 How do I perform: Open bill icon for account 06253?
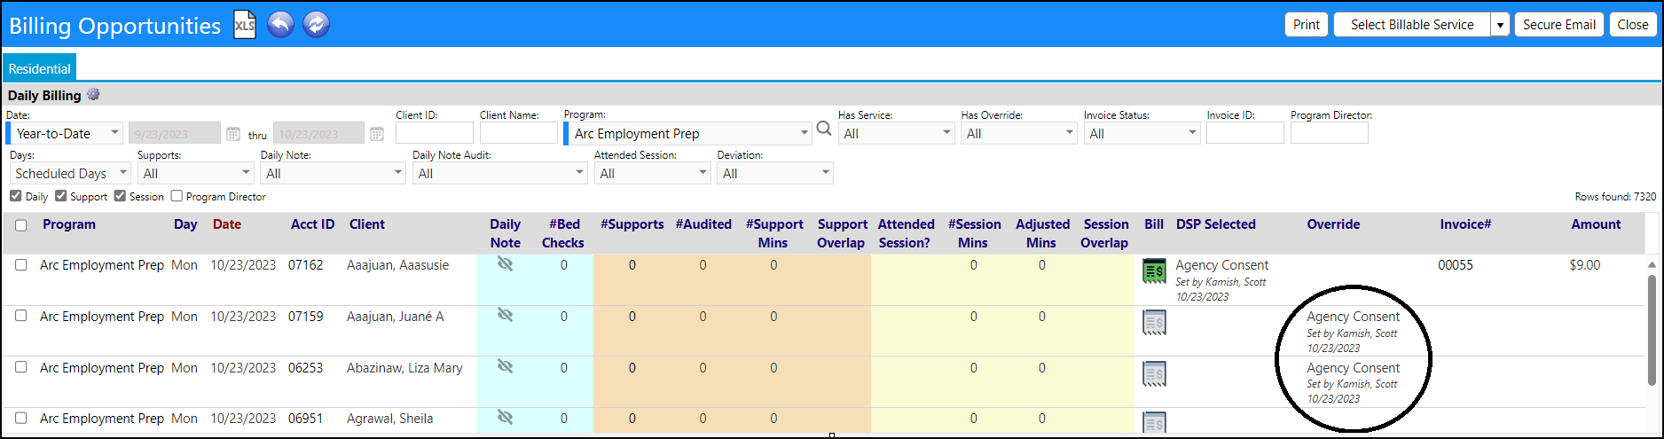[x=1154, y=373]
